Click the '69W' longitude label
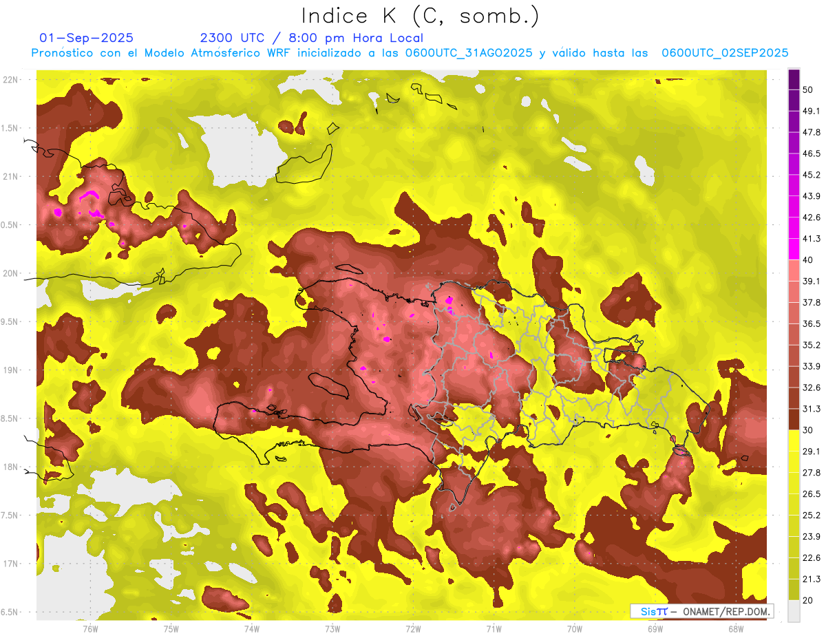This screenshot has height=638, width=826. pyautogui.click(x=655, y=628)
